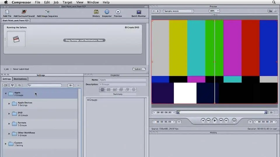The width and height of the screenshot is (280, 157).
Task: Click the Submit button
Action: [139, 69]
